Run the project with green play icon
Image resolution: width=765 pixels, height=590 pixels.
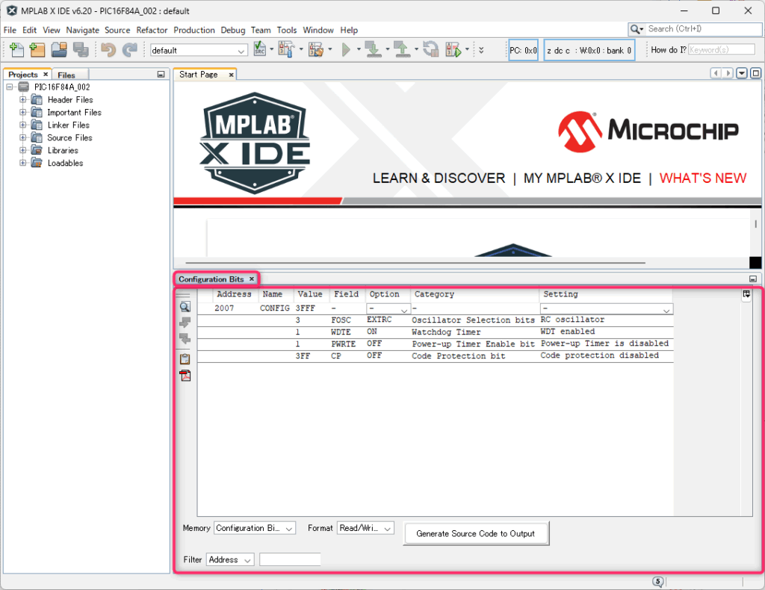(347, 49)
